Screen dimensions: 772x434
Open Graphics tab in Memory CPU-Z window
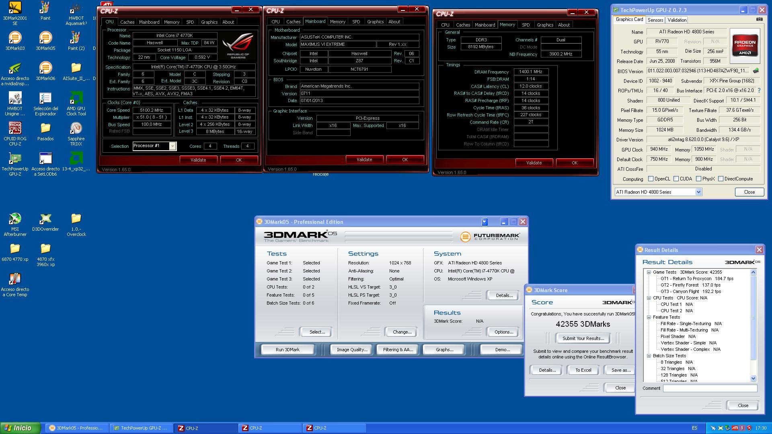[x=545, y=25]
